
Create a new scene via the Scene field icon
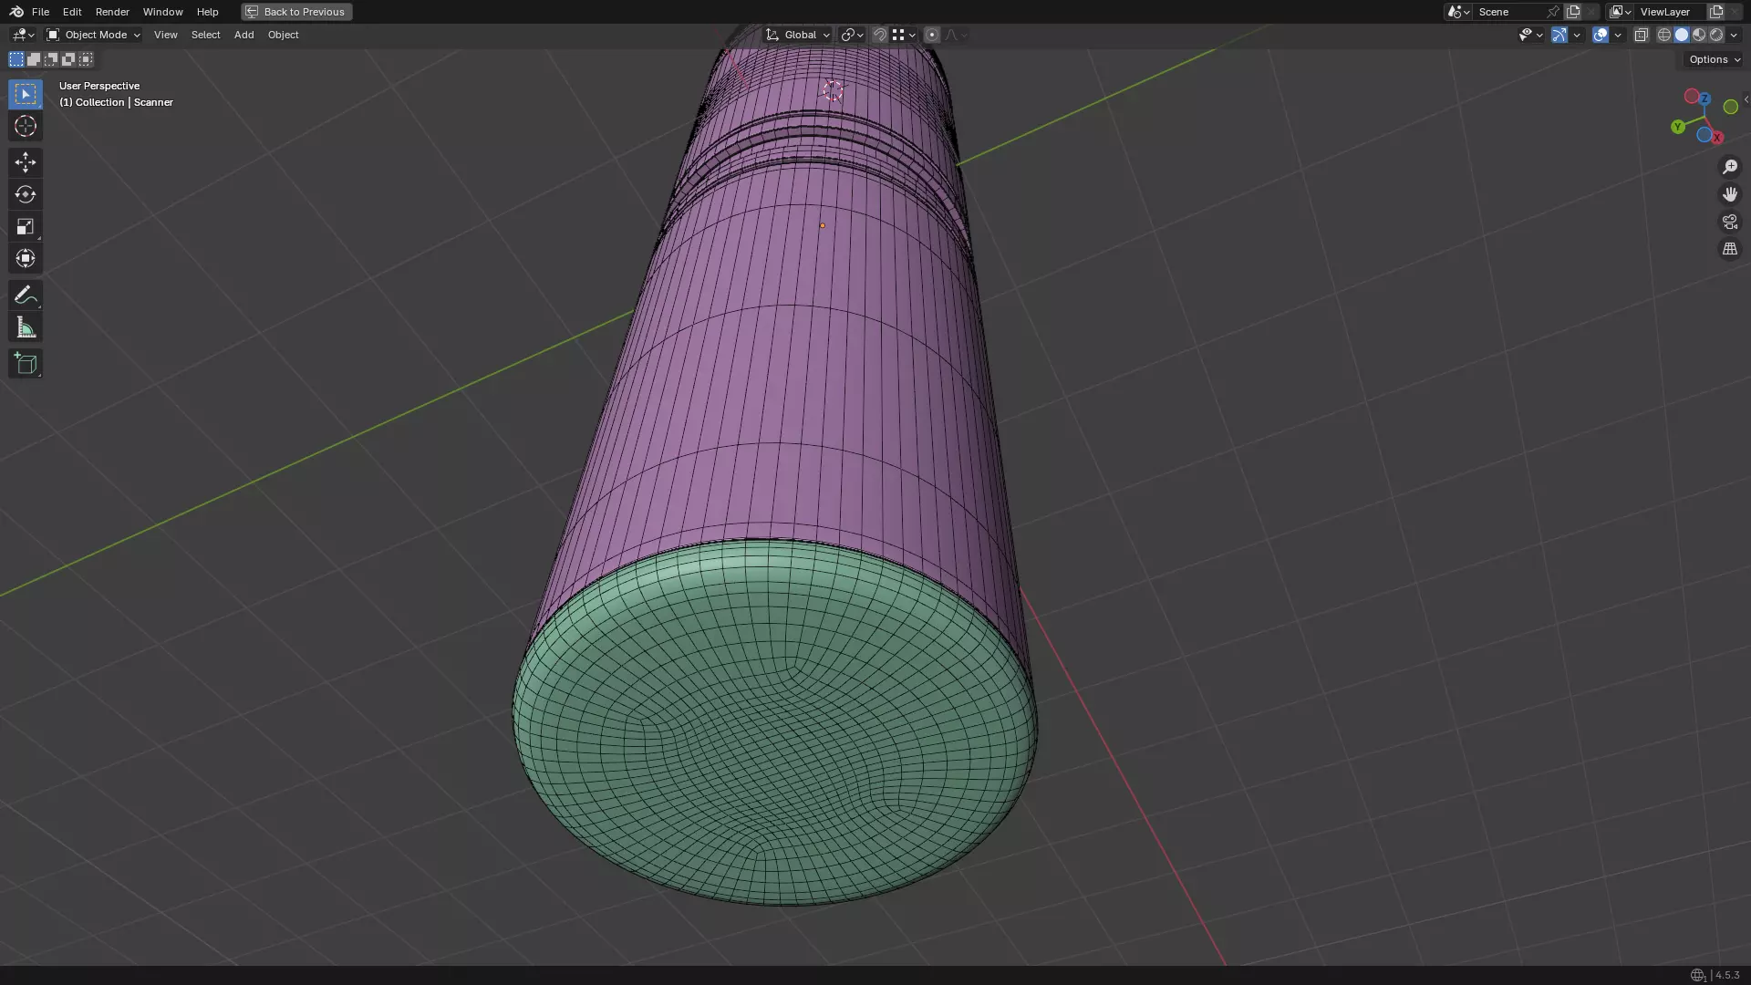click(1573, 12)
